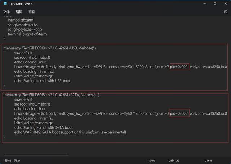The width and height of the screenshot is (231, 164).
Task: Open the 编辑 menu
Action: coord(19,12)
